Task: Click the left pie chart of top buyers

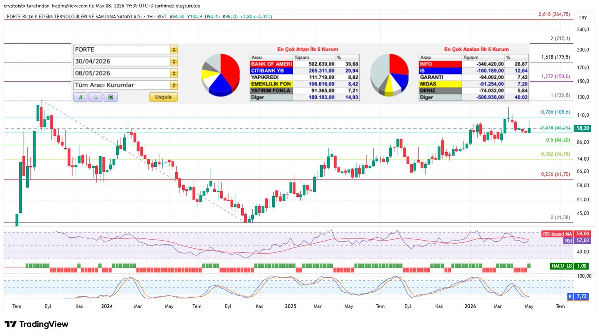Action: (x=221, y=75)
